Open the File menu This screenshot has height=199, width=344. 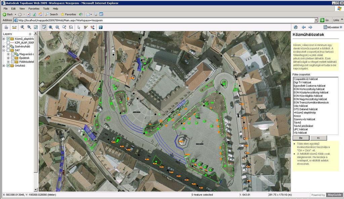coord(5,9)
